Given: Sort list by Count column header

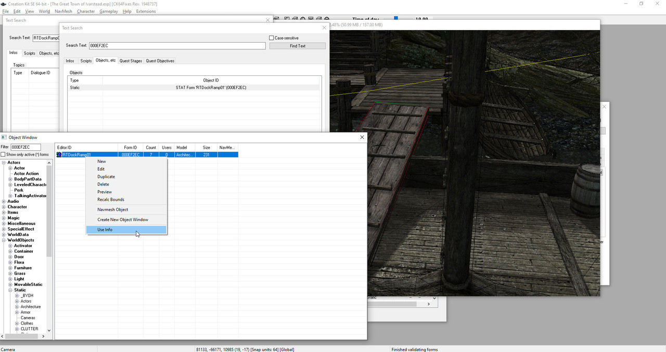Looking at the screenshot, I should (151, 148).
